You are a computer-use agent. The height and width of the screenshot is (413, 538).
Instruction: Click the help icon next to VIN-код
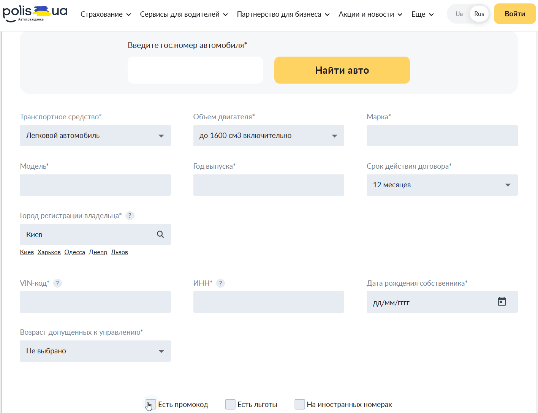[x=57, y=283]
